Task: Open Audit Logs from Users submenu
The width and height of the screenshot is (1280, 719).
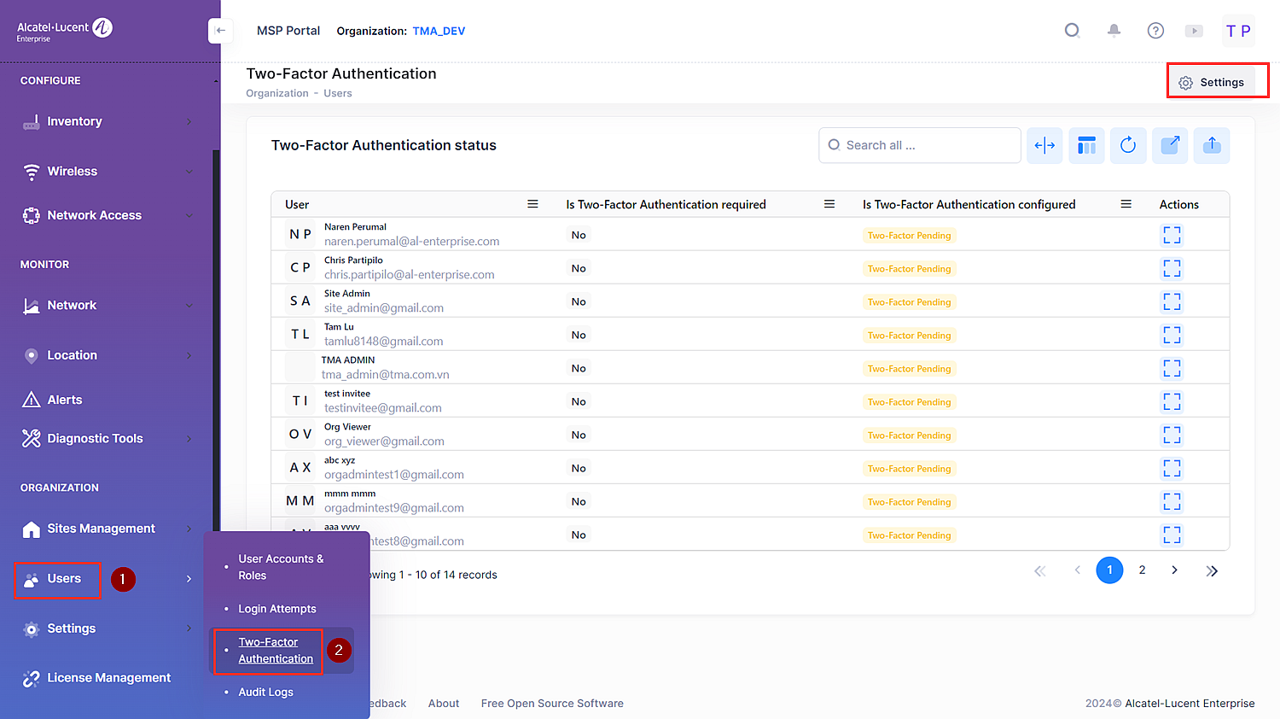Action: pos(265,693)
